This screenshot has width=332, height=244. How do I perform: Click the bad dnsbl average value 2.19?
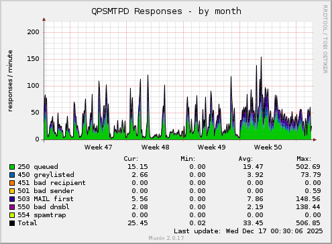[x=255, y=207]
